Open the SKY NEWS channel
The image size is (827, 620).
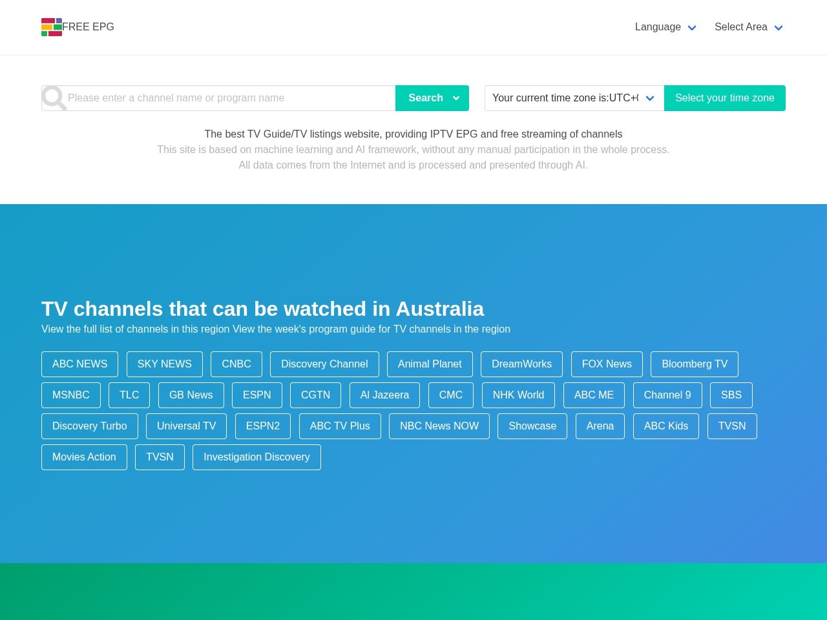coord(165,364)
